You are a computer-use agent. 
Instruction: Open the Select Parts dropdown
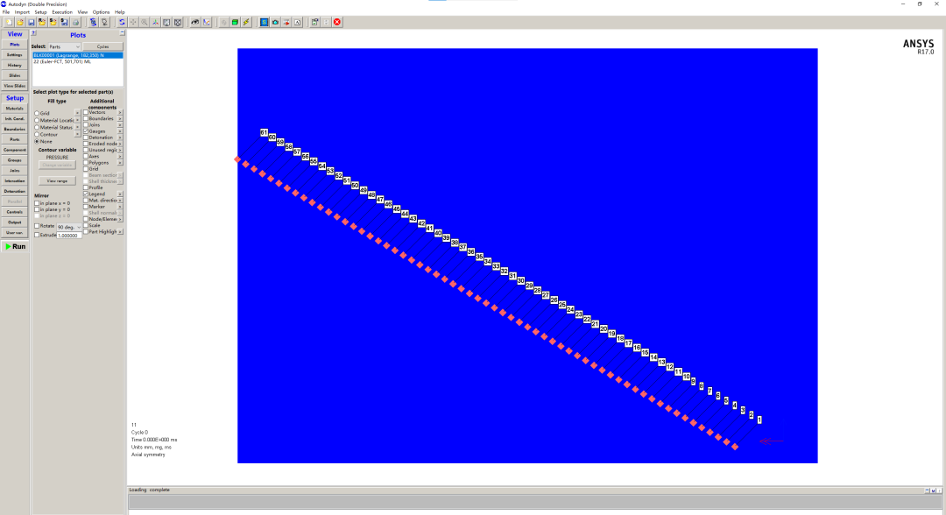coord(64,46)
